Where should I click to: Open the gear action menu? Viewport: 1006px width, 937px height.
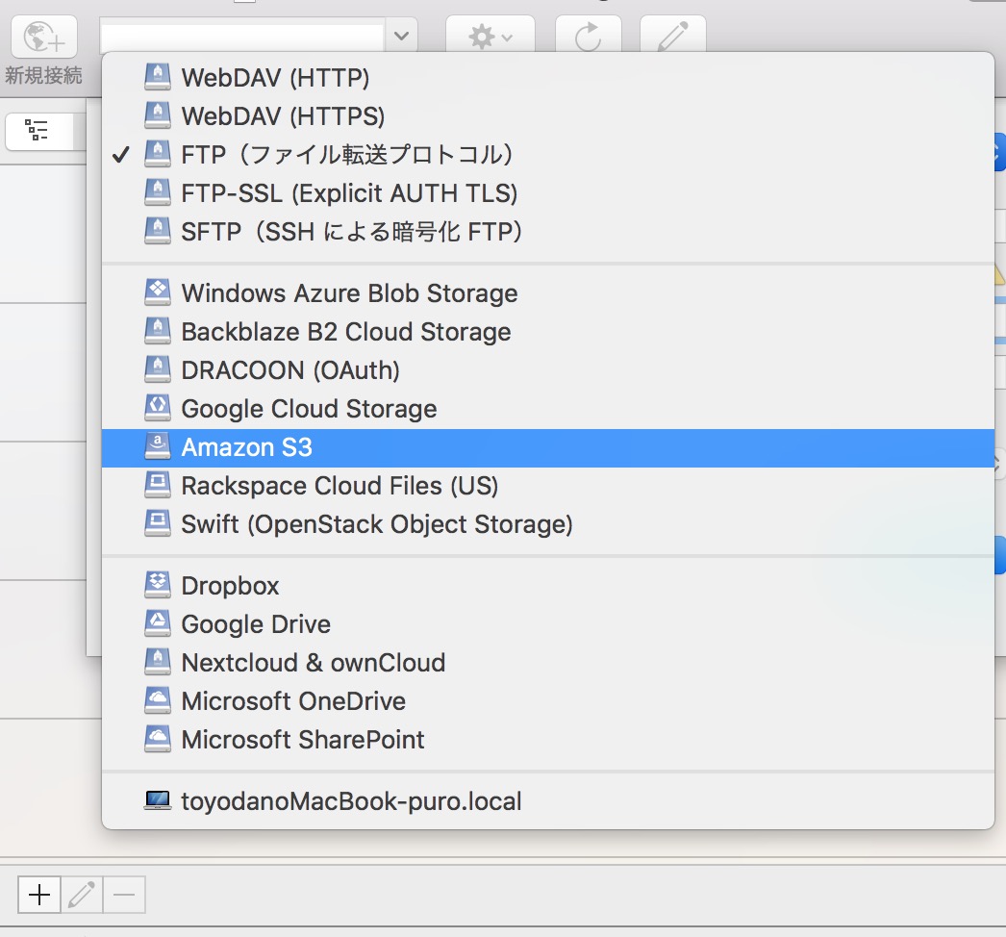pos(490,36)
